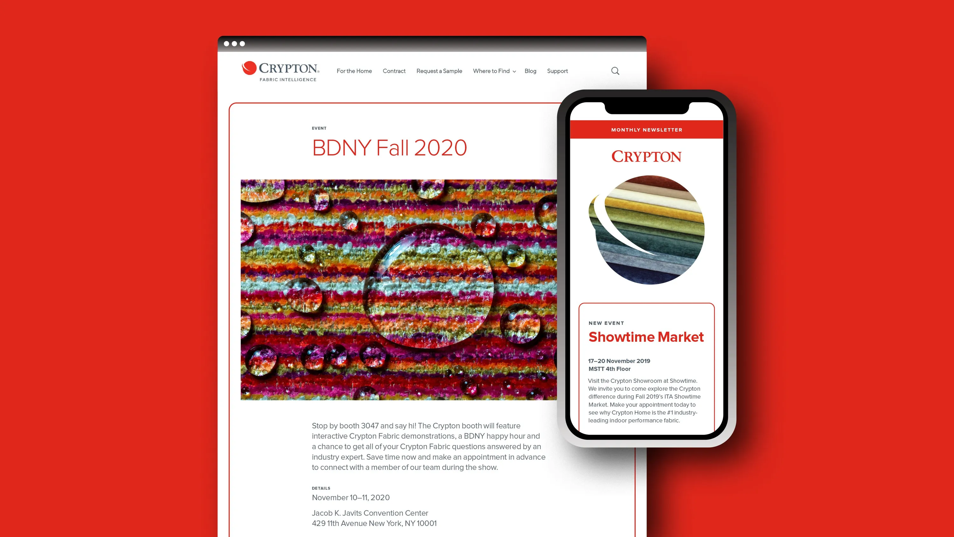Open the Contract navigation menu item
Image resolution: width=954 pixels, height=537 pixels.
[394, 70]
